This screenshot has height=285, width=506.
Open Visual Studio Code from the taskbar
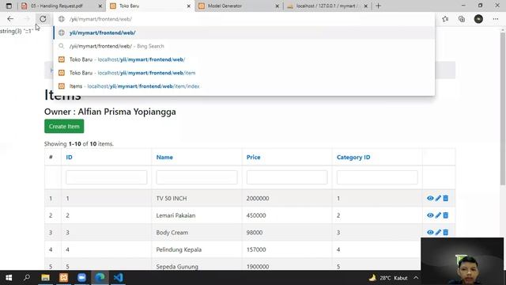pos(118,278)
